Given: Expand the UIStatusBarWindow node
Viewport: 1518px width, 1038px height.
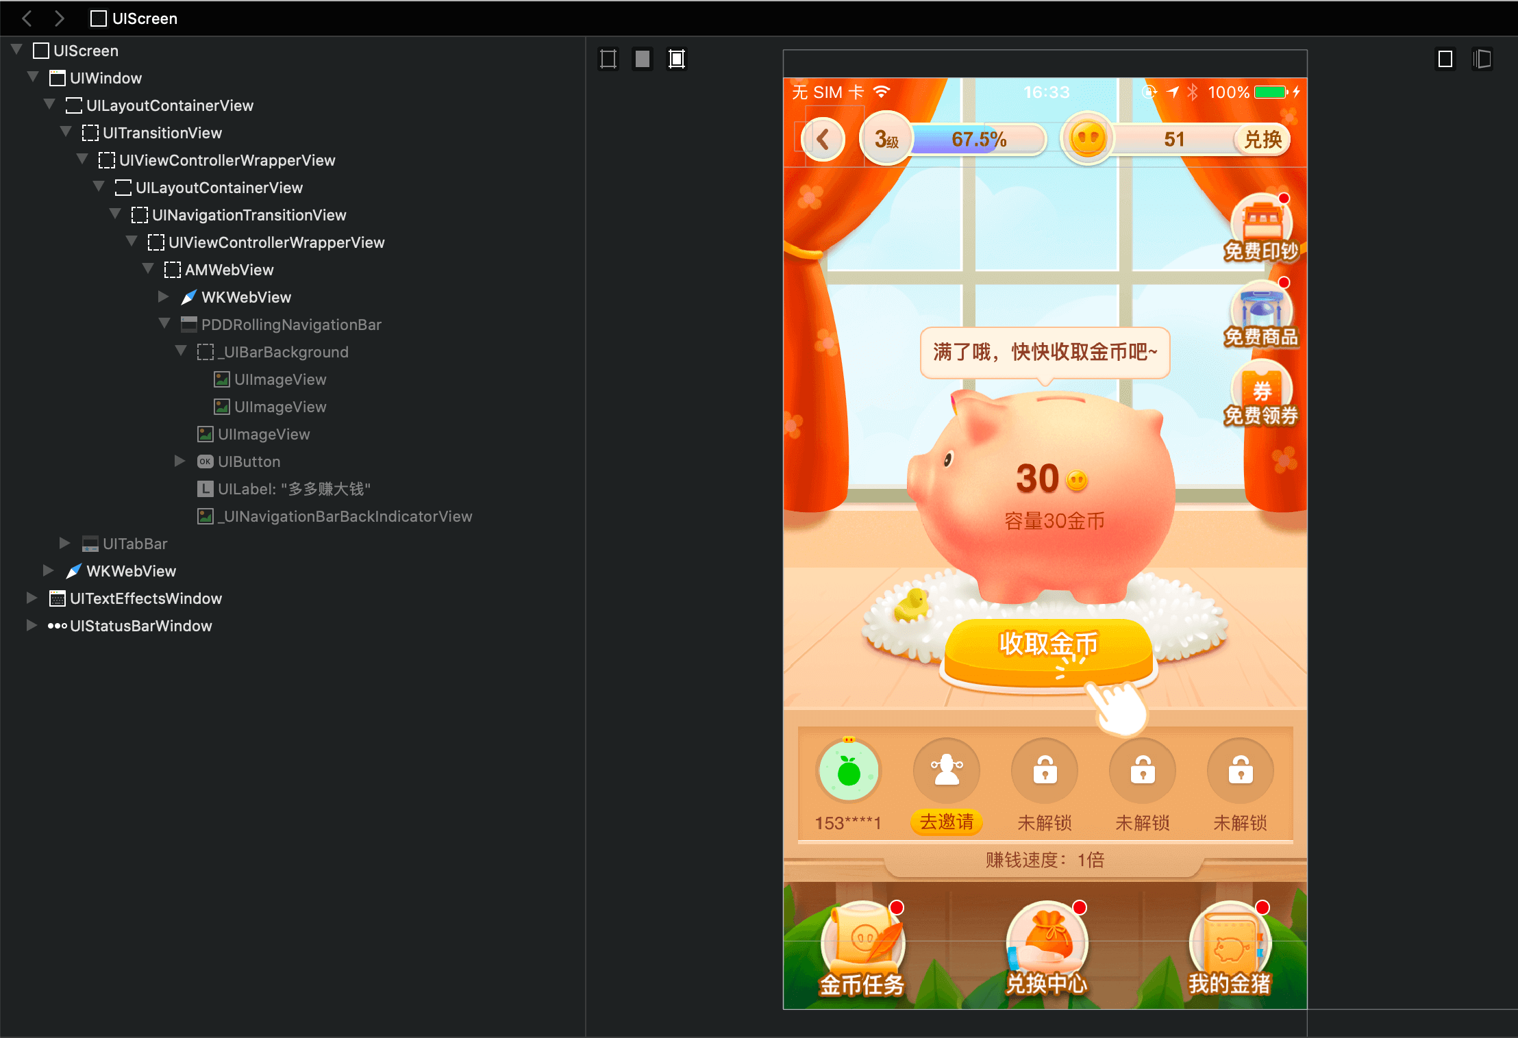Looking at the screenshot, I should [32, 625].
